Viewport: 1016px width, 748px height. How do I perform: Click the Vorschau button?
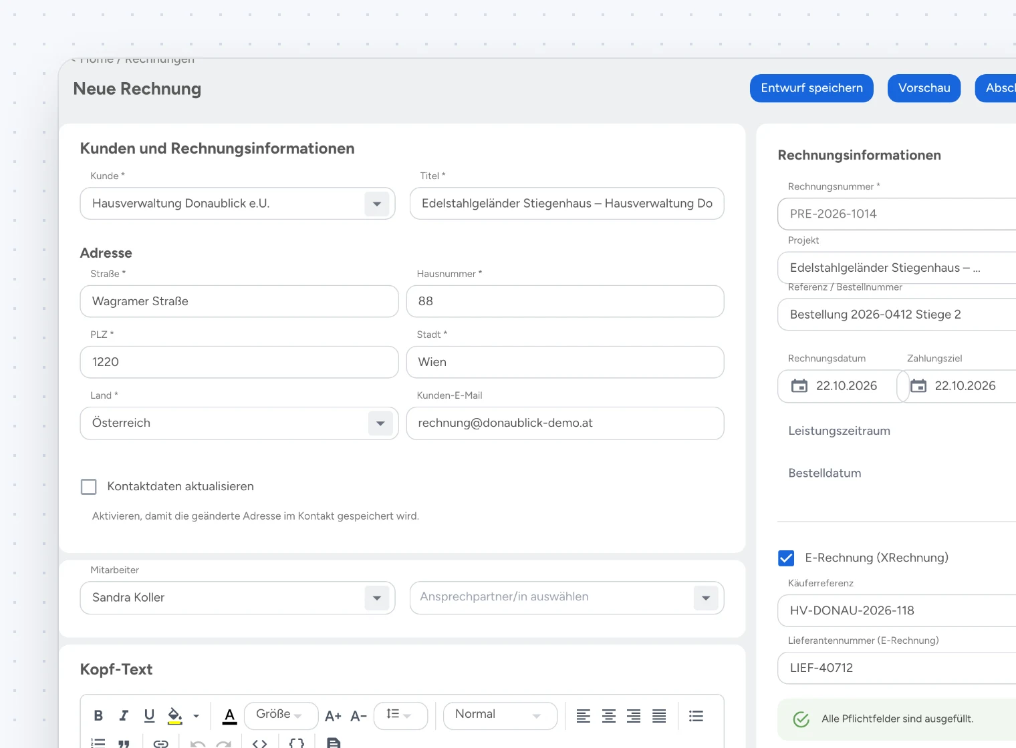(x=924, y=88)
